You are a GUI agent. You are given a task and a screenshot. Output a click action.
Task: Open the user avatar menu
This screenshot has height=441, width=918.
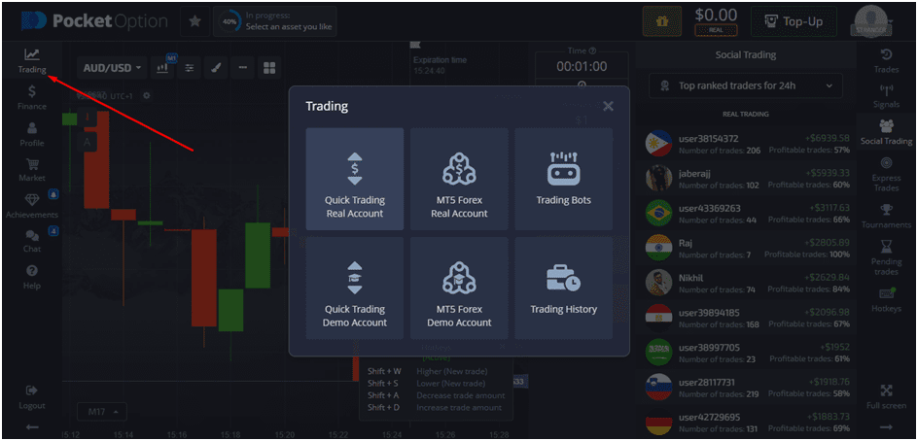[x=873, y=22]
